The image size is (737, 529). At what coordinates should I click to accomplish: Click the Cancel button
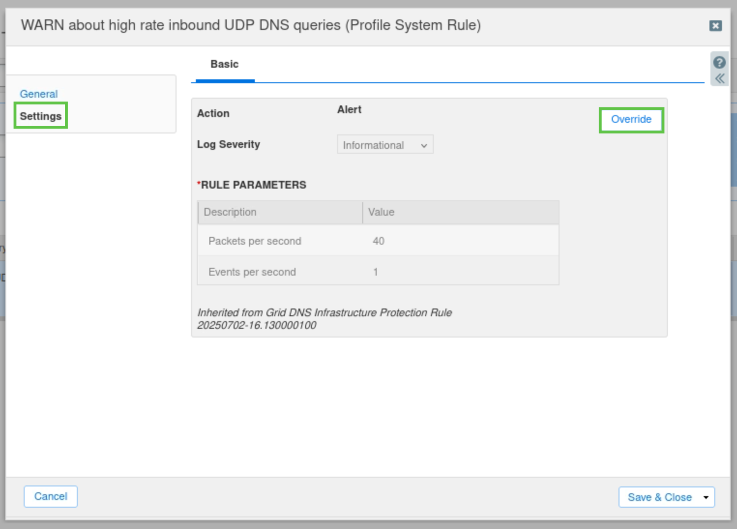point(51,497)
